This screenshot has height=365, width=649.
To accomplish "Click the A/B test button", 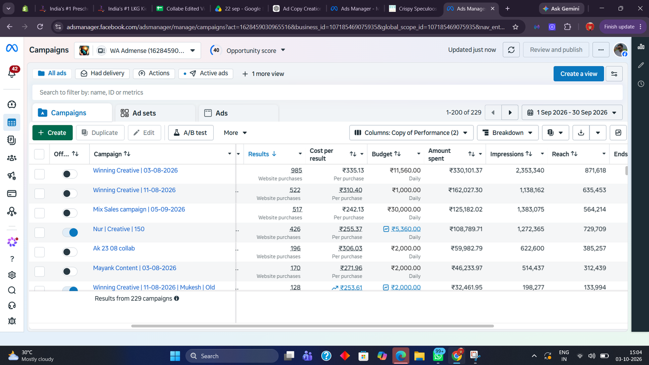I will [x=190, y=133].
